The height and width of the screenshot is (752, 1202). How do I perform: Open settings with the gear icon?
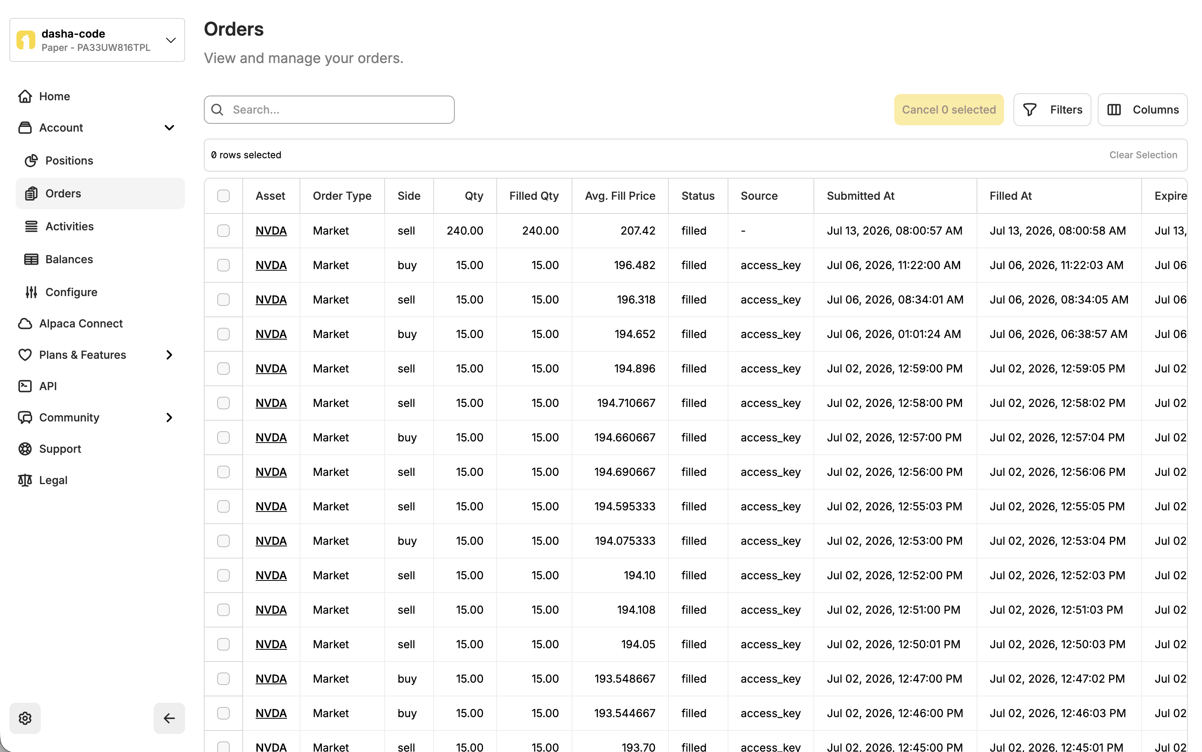tap(25, 718)
